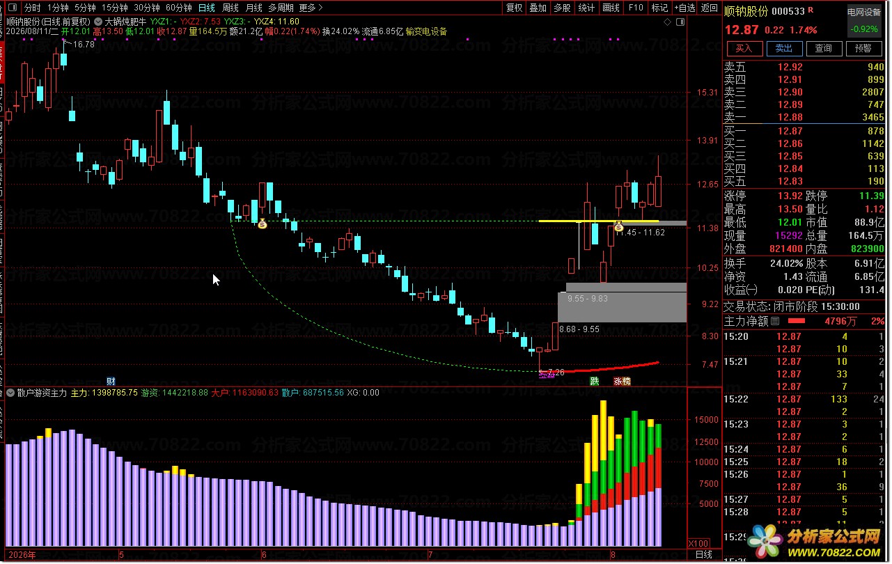The width and height of the screenshot is (892, 564).
Task: Select the 日线 chart period tab
Action: tap(207, 8)
